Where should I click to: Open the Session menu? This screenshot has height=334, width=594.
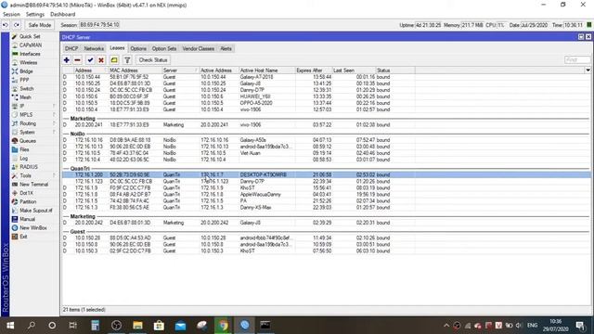(x=11, y=15)
